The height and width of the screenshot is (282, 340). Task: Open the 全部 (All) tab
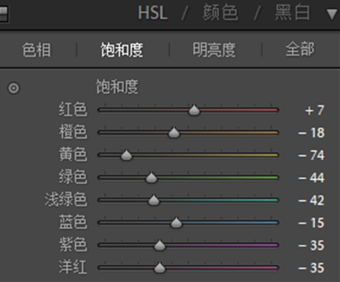(300, 50)
